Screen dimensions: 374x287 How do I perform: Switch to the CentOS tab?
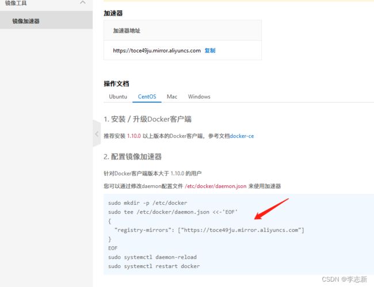tap(147, 97)
